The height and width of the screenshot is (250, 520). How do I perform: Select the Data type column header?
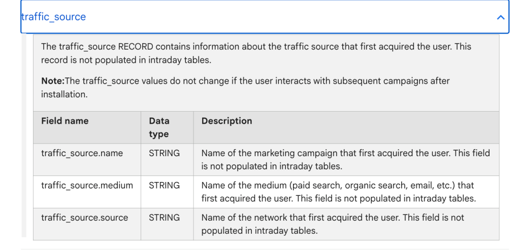159,127
